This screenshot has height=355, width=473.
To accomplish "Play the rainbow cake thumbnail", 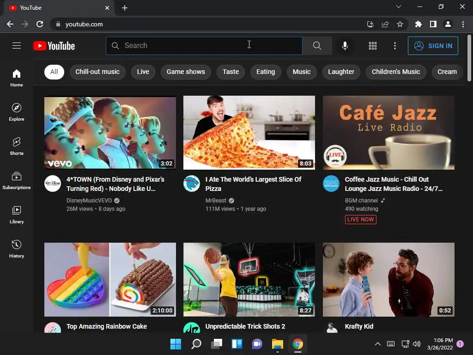I will click(110, 280).
